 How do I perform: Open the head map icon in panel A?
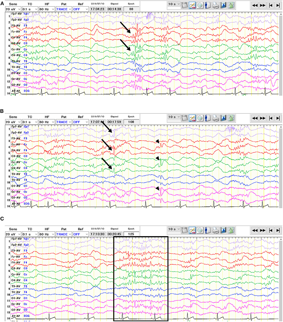(200, 6)
